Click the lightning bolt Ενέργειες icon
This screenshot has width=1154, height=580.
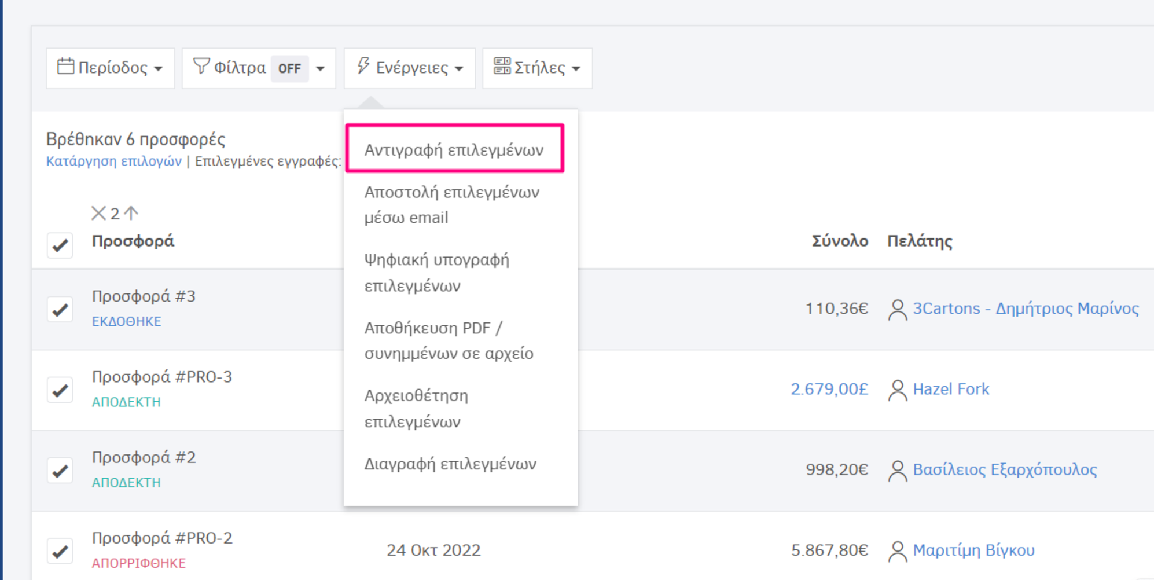(363, 66)
